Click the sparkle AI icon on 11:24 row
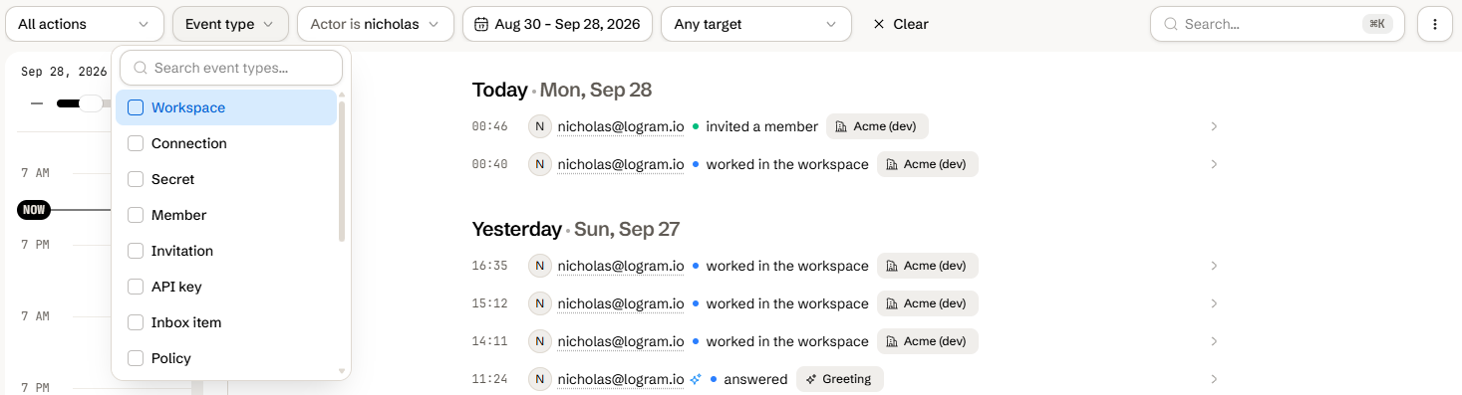Viewport: 1462px width, 395px height. click(x=697, y=379)
